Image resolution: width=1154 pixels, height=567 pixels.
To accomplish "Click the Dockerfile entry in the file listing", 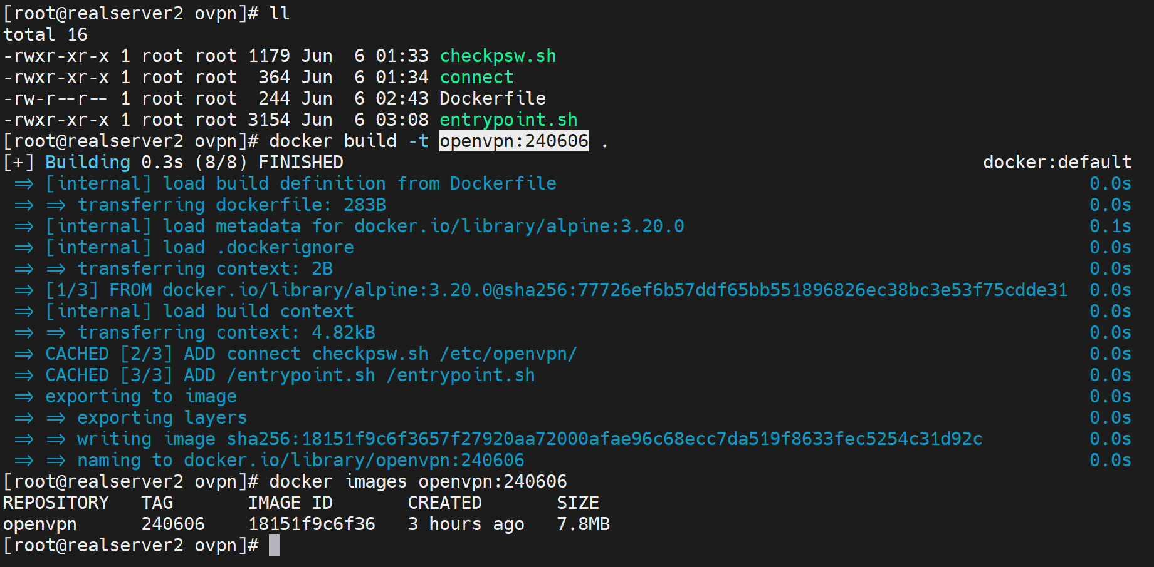I will click(492, 98).
